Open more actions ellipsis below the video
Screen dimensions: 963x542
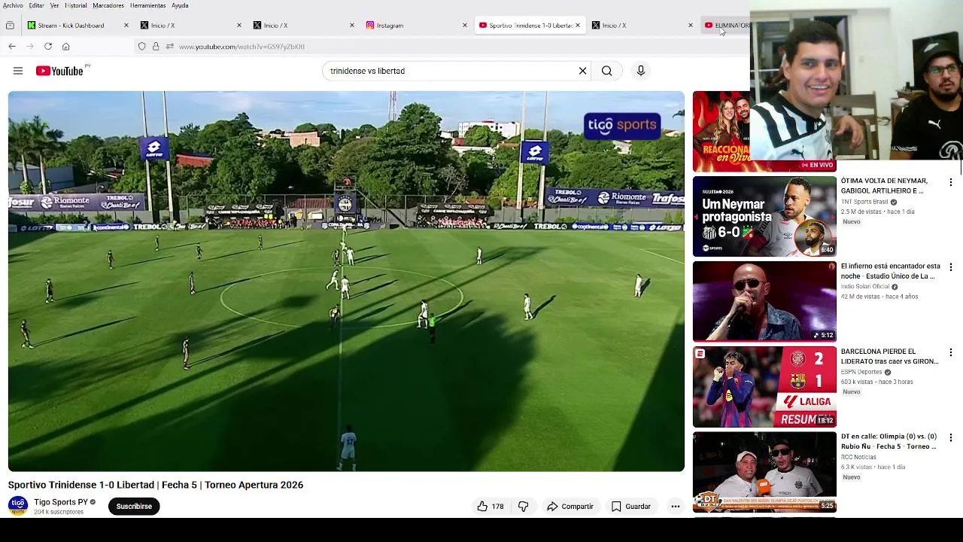(x=676, y=507)
